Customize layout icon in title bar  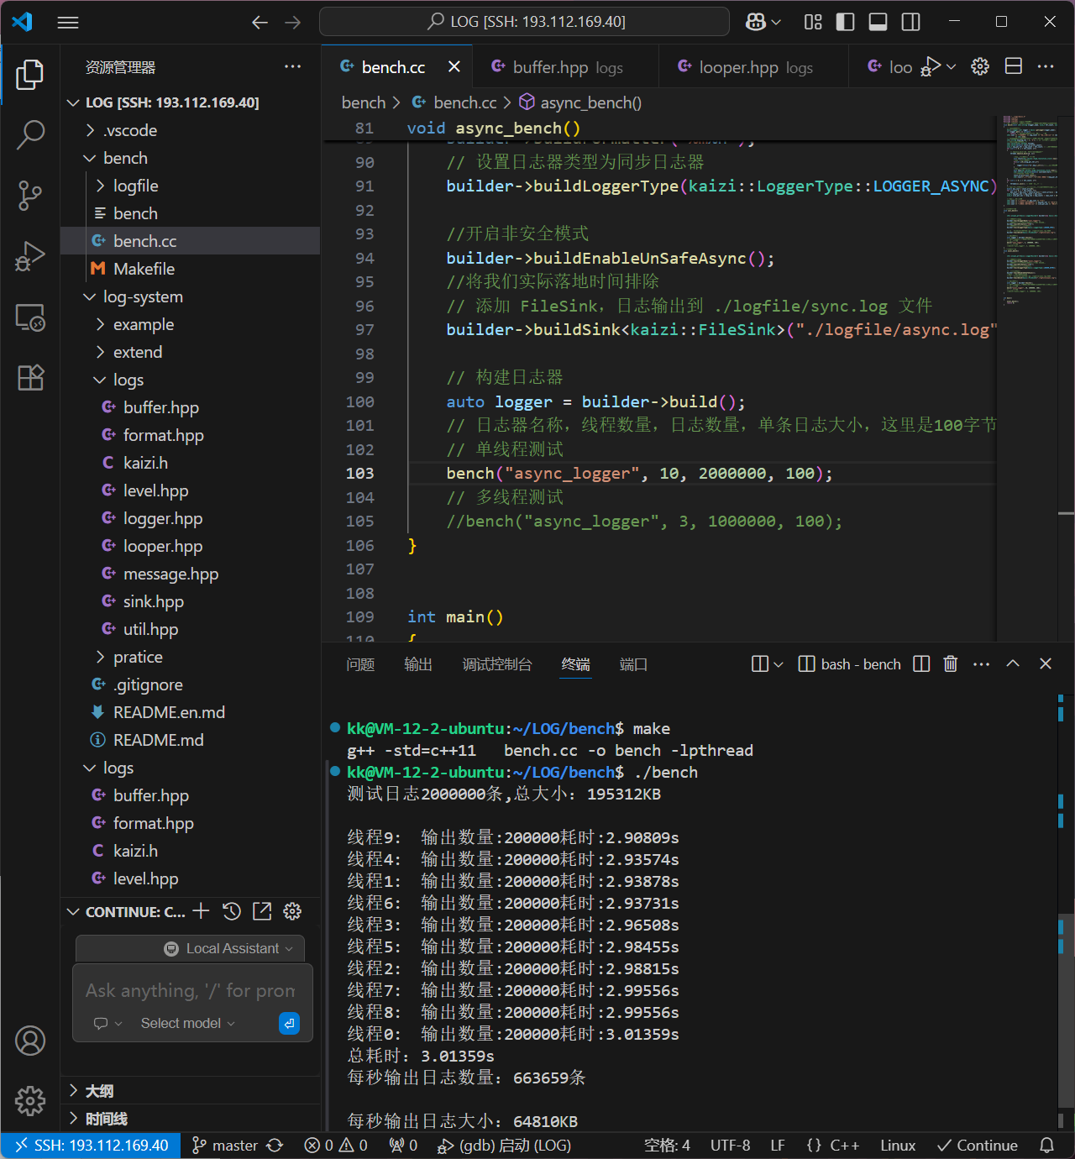click(813, 22)
